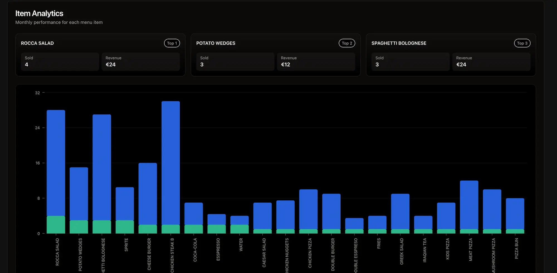The height and width of the screenshot is (273, 557).
Task: Click the y-axis label 32
Action: (x=38, y=93)
